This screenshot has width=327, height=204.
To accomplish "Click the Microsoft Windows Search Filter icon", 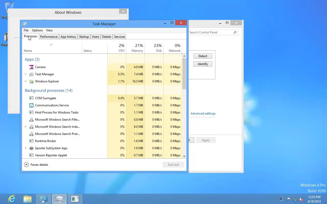I will pos(31,120).
